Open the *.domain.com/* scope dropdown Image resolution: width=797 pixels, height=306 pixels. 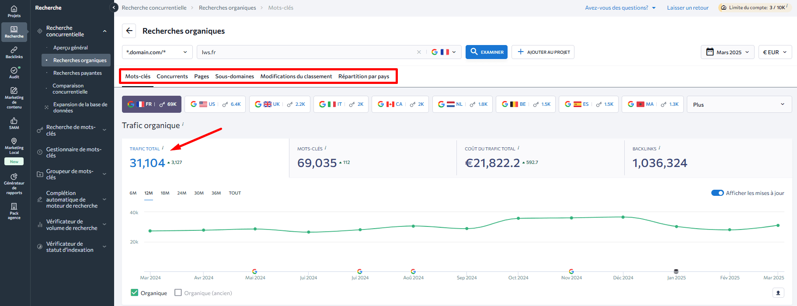click(x=157, y=52)
